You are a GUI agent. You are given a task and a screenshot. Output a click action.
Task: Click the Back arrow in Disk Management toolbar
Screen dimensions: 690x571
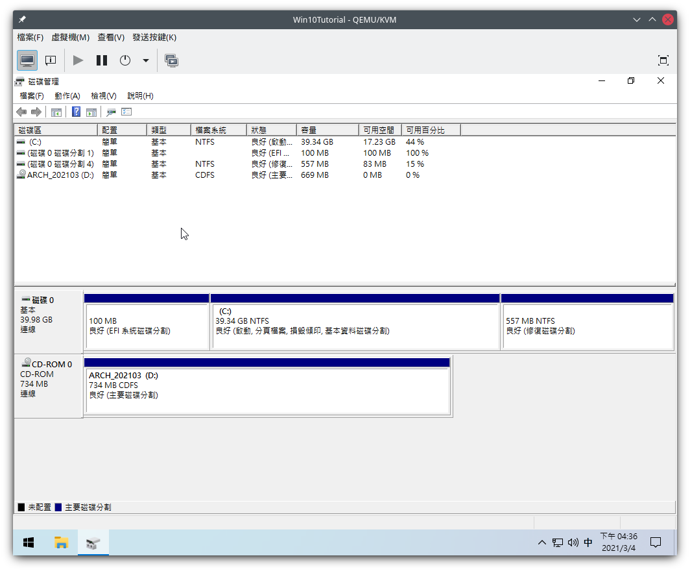point(21,112)
